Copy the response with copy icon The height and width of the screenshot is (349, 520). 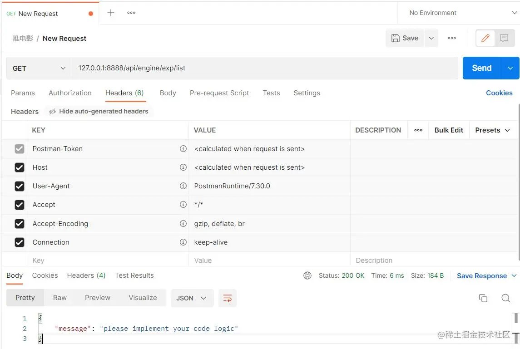point(483,298)
